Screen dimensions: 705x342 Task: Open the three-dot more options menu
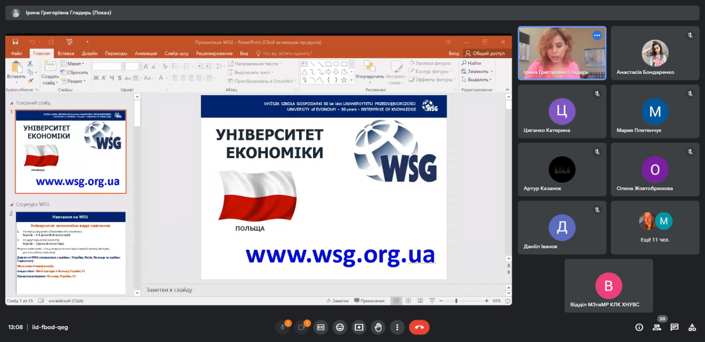[x=398, y=327]
